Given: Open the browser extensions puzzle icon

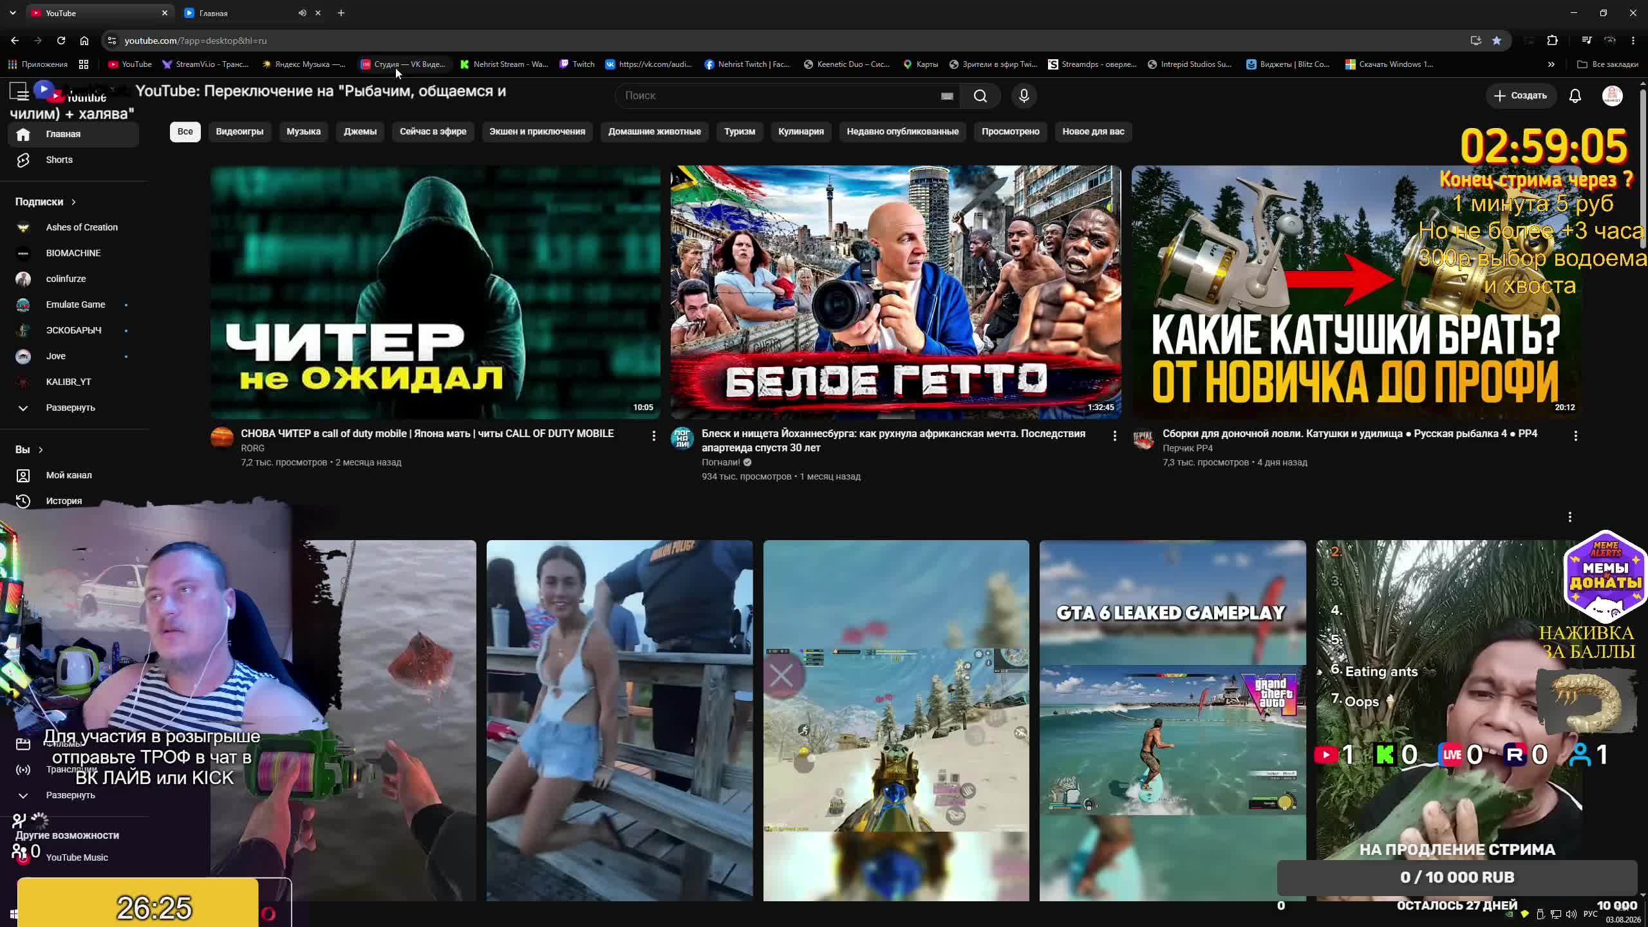Looking at the screenshot, I should (x=1552, y=41).
